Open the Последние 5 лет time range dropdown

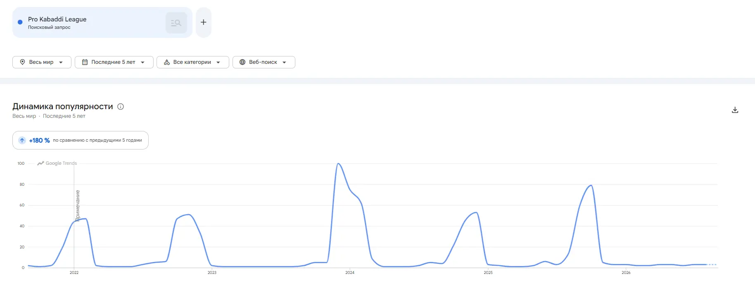tap(114, 62)
